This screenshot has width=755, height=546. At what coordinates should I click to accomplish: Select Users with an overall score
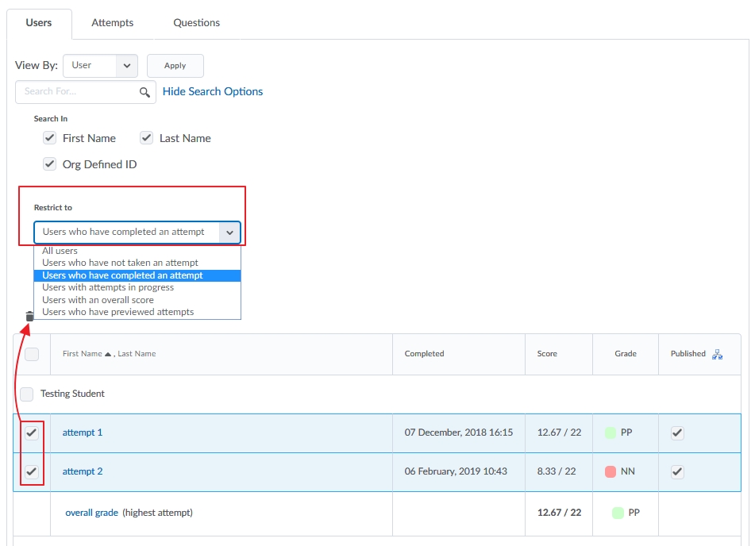pos(137,300)
